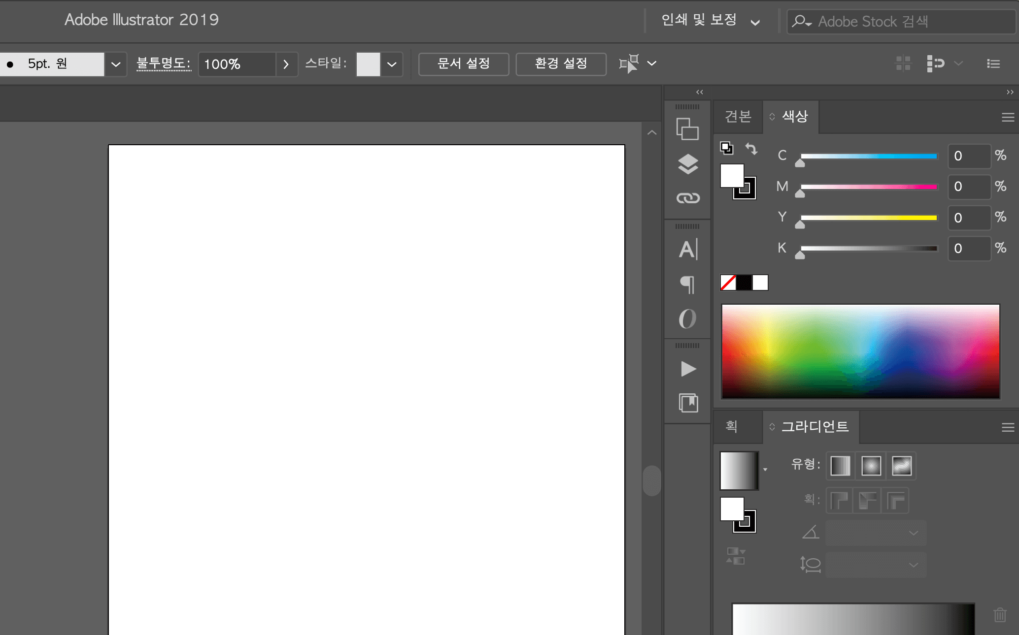Switch to the 획 tab
Viewport: 1019px width, 635px height.
731,426
